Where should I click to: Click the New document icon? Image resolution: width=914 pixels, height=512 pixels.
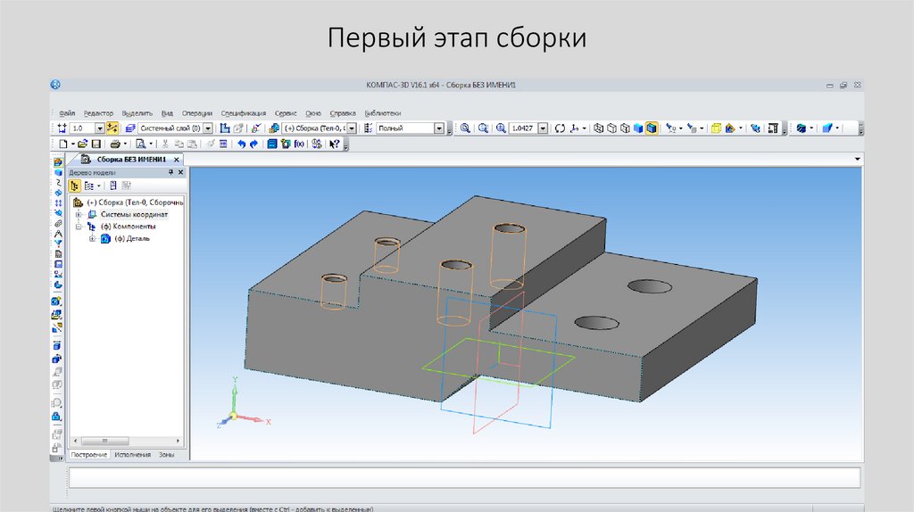(63, 144)
